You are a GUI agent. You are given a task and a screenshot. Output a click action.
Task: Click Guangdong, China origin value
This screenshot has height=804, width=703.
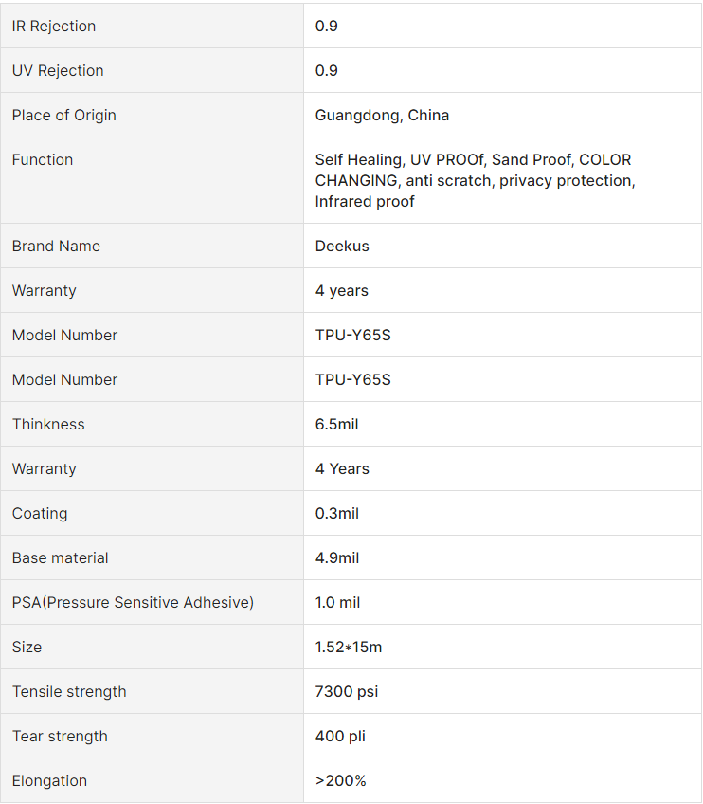pos(382,116)
